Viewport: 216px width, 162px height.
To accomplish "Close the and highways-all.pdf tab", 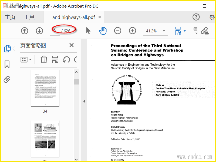I will [100, 17].
